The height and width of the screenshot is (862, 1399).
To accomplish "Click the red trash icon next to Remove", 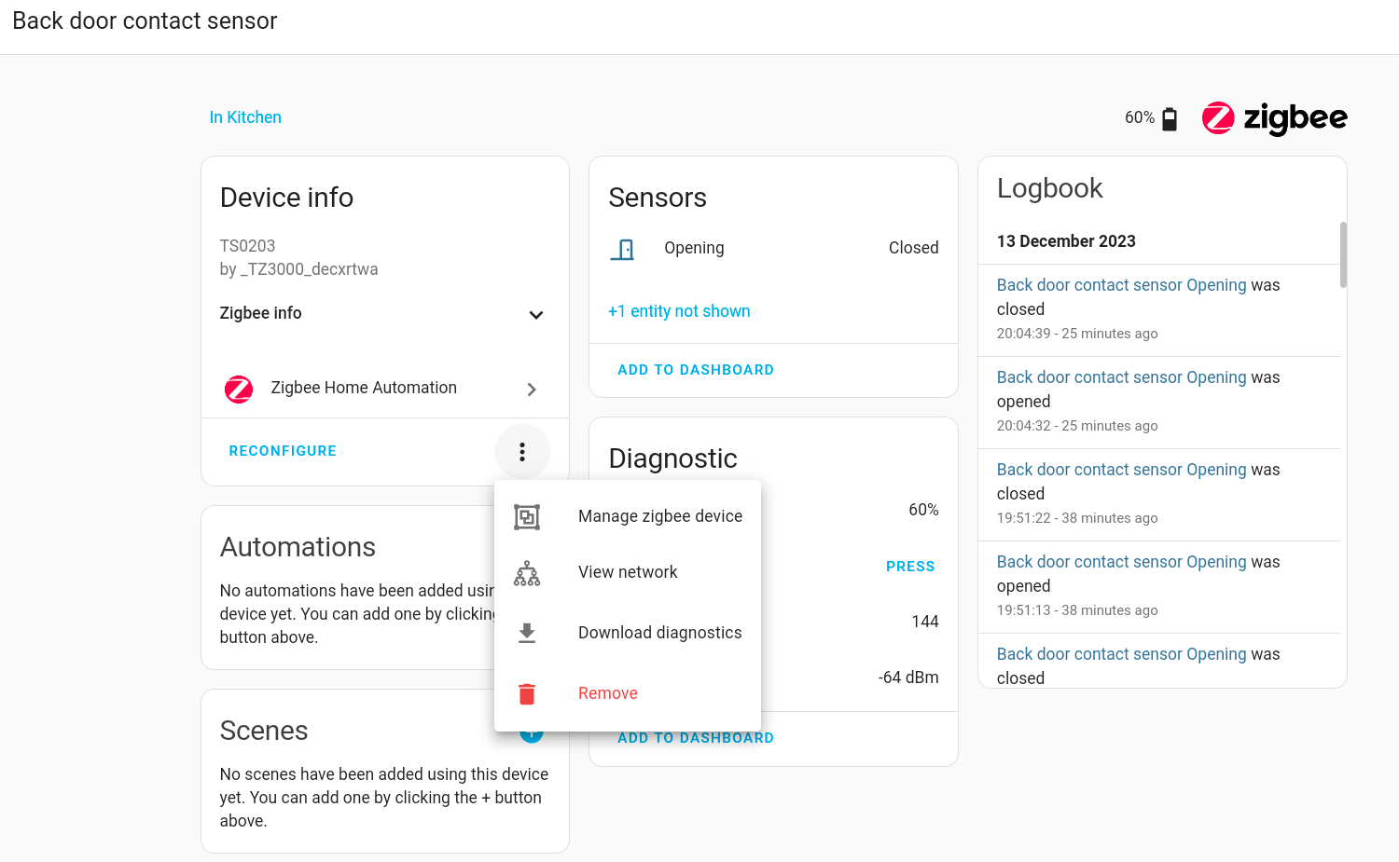I will coord(527,693).
